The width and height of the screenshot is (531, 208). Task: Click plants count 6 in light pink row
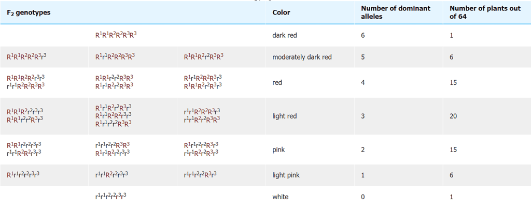pos(452,175)
